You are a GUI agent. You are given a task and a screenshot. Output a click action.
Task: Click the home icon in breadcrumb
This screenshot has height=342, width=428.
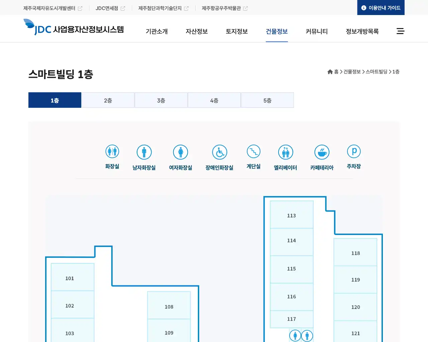330,72
